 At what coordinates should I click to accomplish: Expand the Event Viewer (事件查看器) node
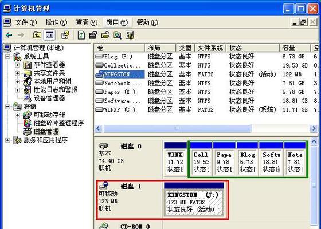coord(17,65)
